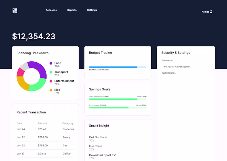Image resolution: width=227 pixels, height=161 pixels.
Task: Select the Jun 17 transaction date
Action: tap(20, 154)
